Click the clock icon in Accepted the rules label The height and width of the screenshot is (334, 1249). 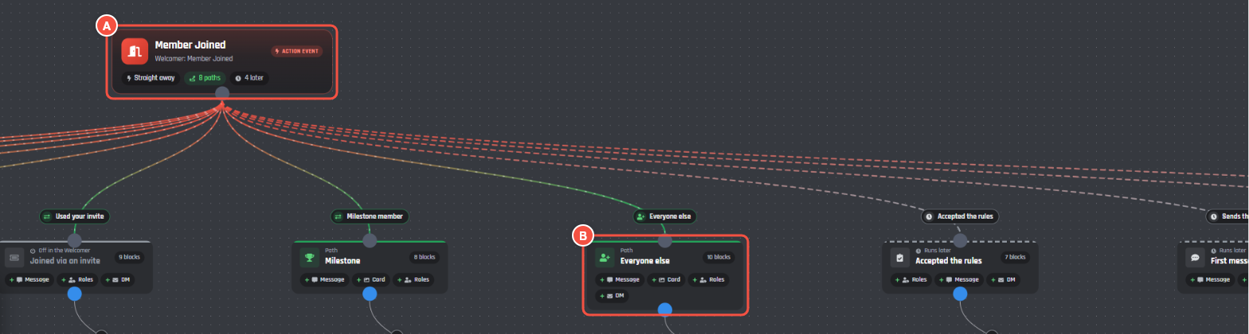tap(930, 216)
